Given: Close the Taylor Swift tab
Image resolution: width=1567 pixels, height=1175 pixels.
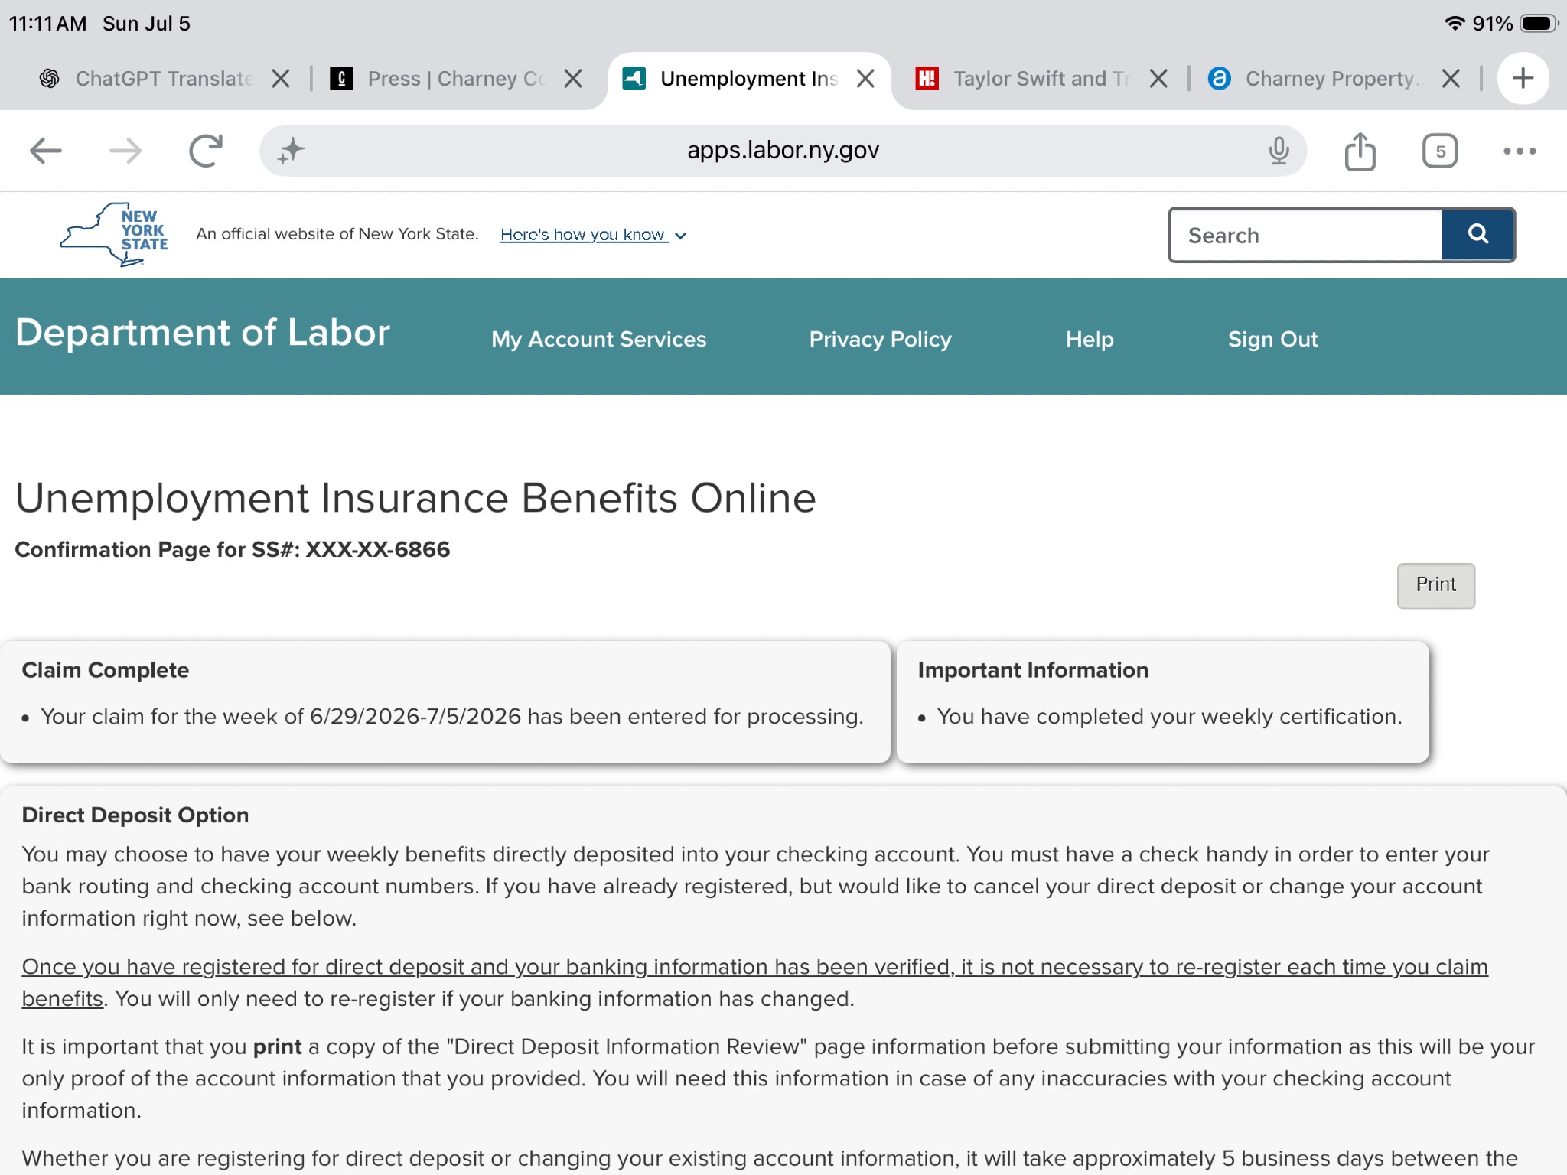Looking at the screenshot, I should pos(1158,79).
